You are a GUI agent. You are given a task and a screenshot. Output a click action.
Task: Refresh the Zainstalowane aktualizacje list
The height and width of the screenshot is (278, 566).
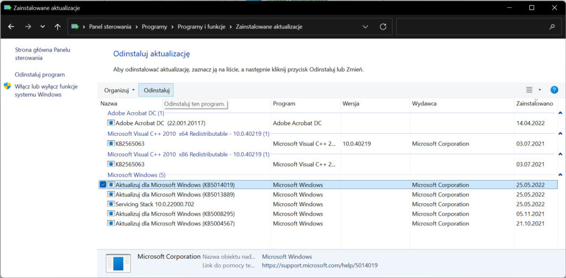pyautogui.click(x=383, y=27)
